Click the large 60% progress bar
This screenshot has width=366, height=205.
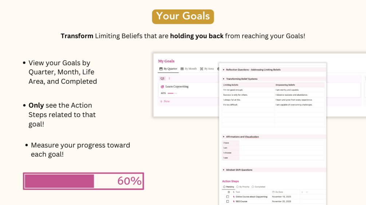(x=83, y=181)
